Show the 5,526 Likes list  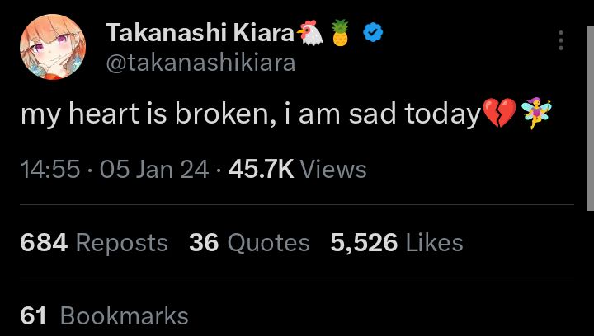[x=397, y=242]
